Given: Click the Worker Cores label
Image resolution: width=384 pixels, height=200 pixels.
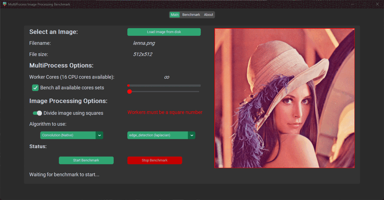Looking at the screenshot, I should pos(72,77).
